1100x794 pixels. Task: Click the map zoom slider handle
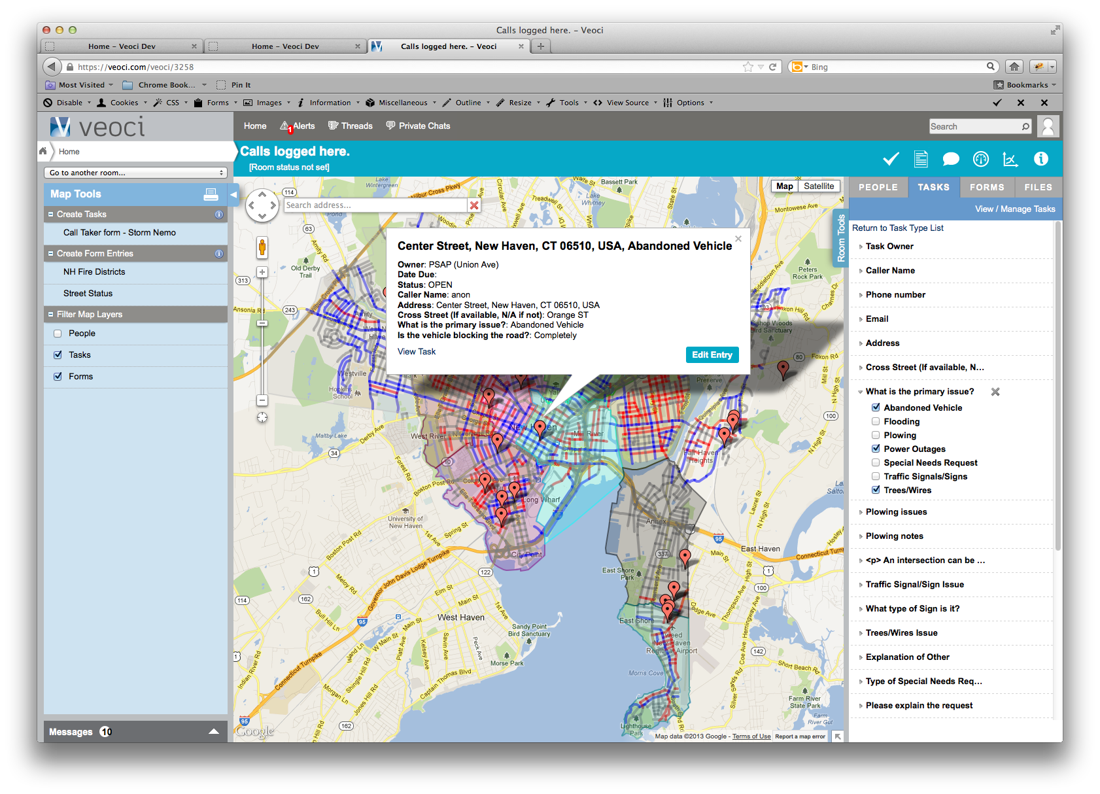[262, 323]
